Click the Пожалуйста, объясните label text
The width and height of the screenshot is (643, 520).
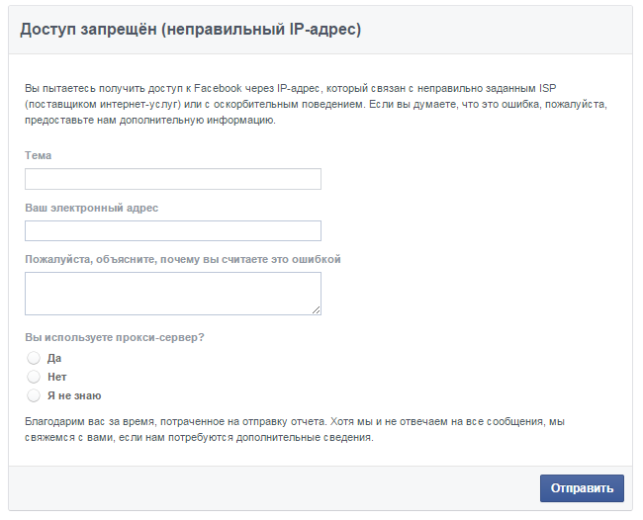[182, 259]
